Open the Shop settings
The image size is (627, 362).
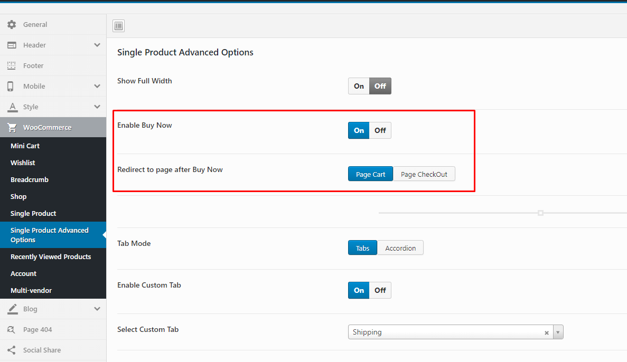pos(53,197)
